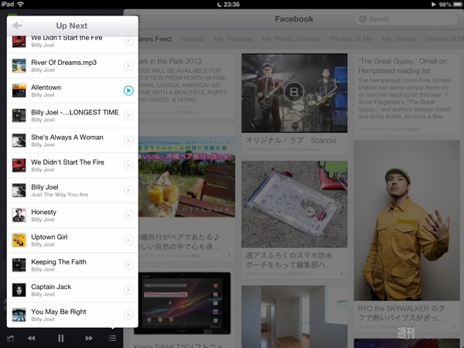Choose the Keeping The Faith title
This screenshot has width=464, height=348.
coord(59,262)
